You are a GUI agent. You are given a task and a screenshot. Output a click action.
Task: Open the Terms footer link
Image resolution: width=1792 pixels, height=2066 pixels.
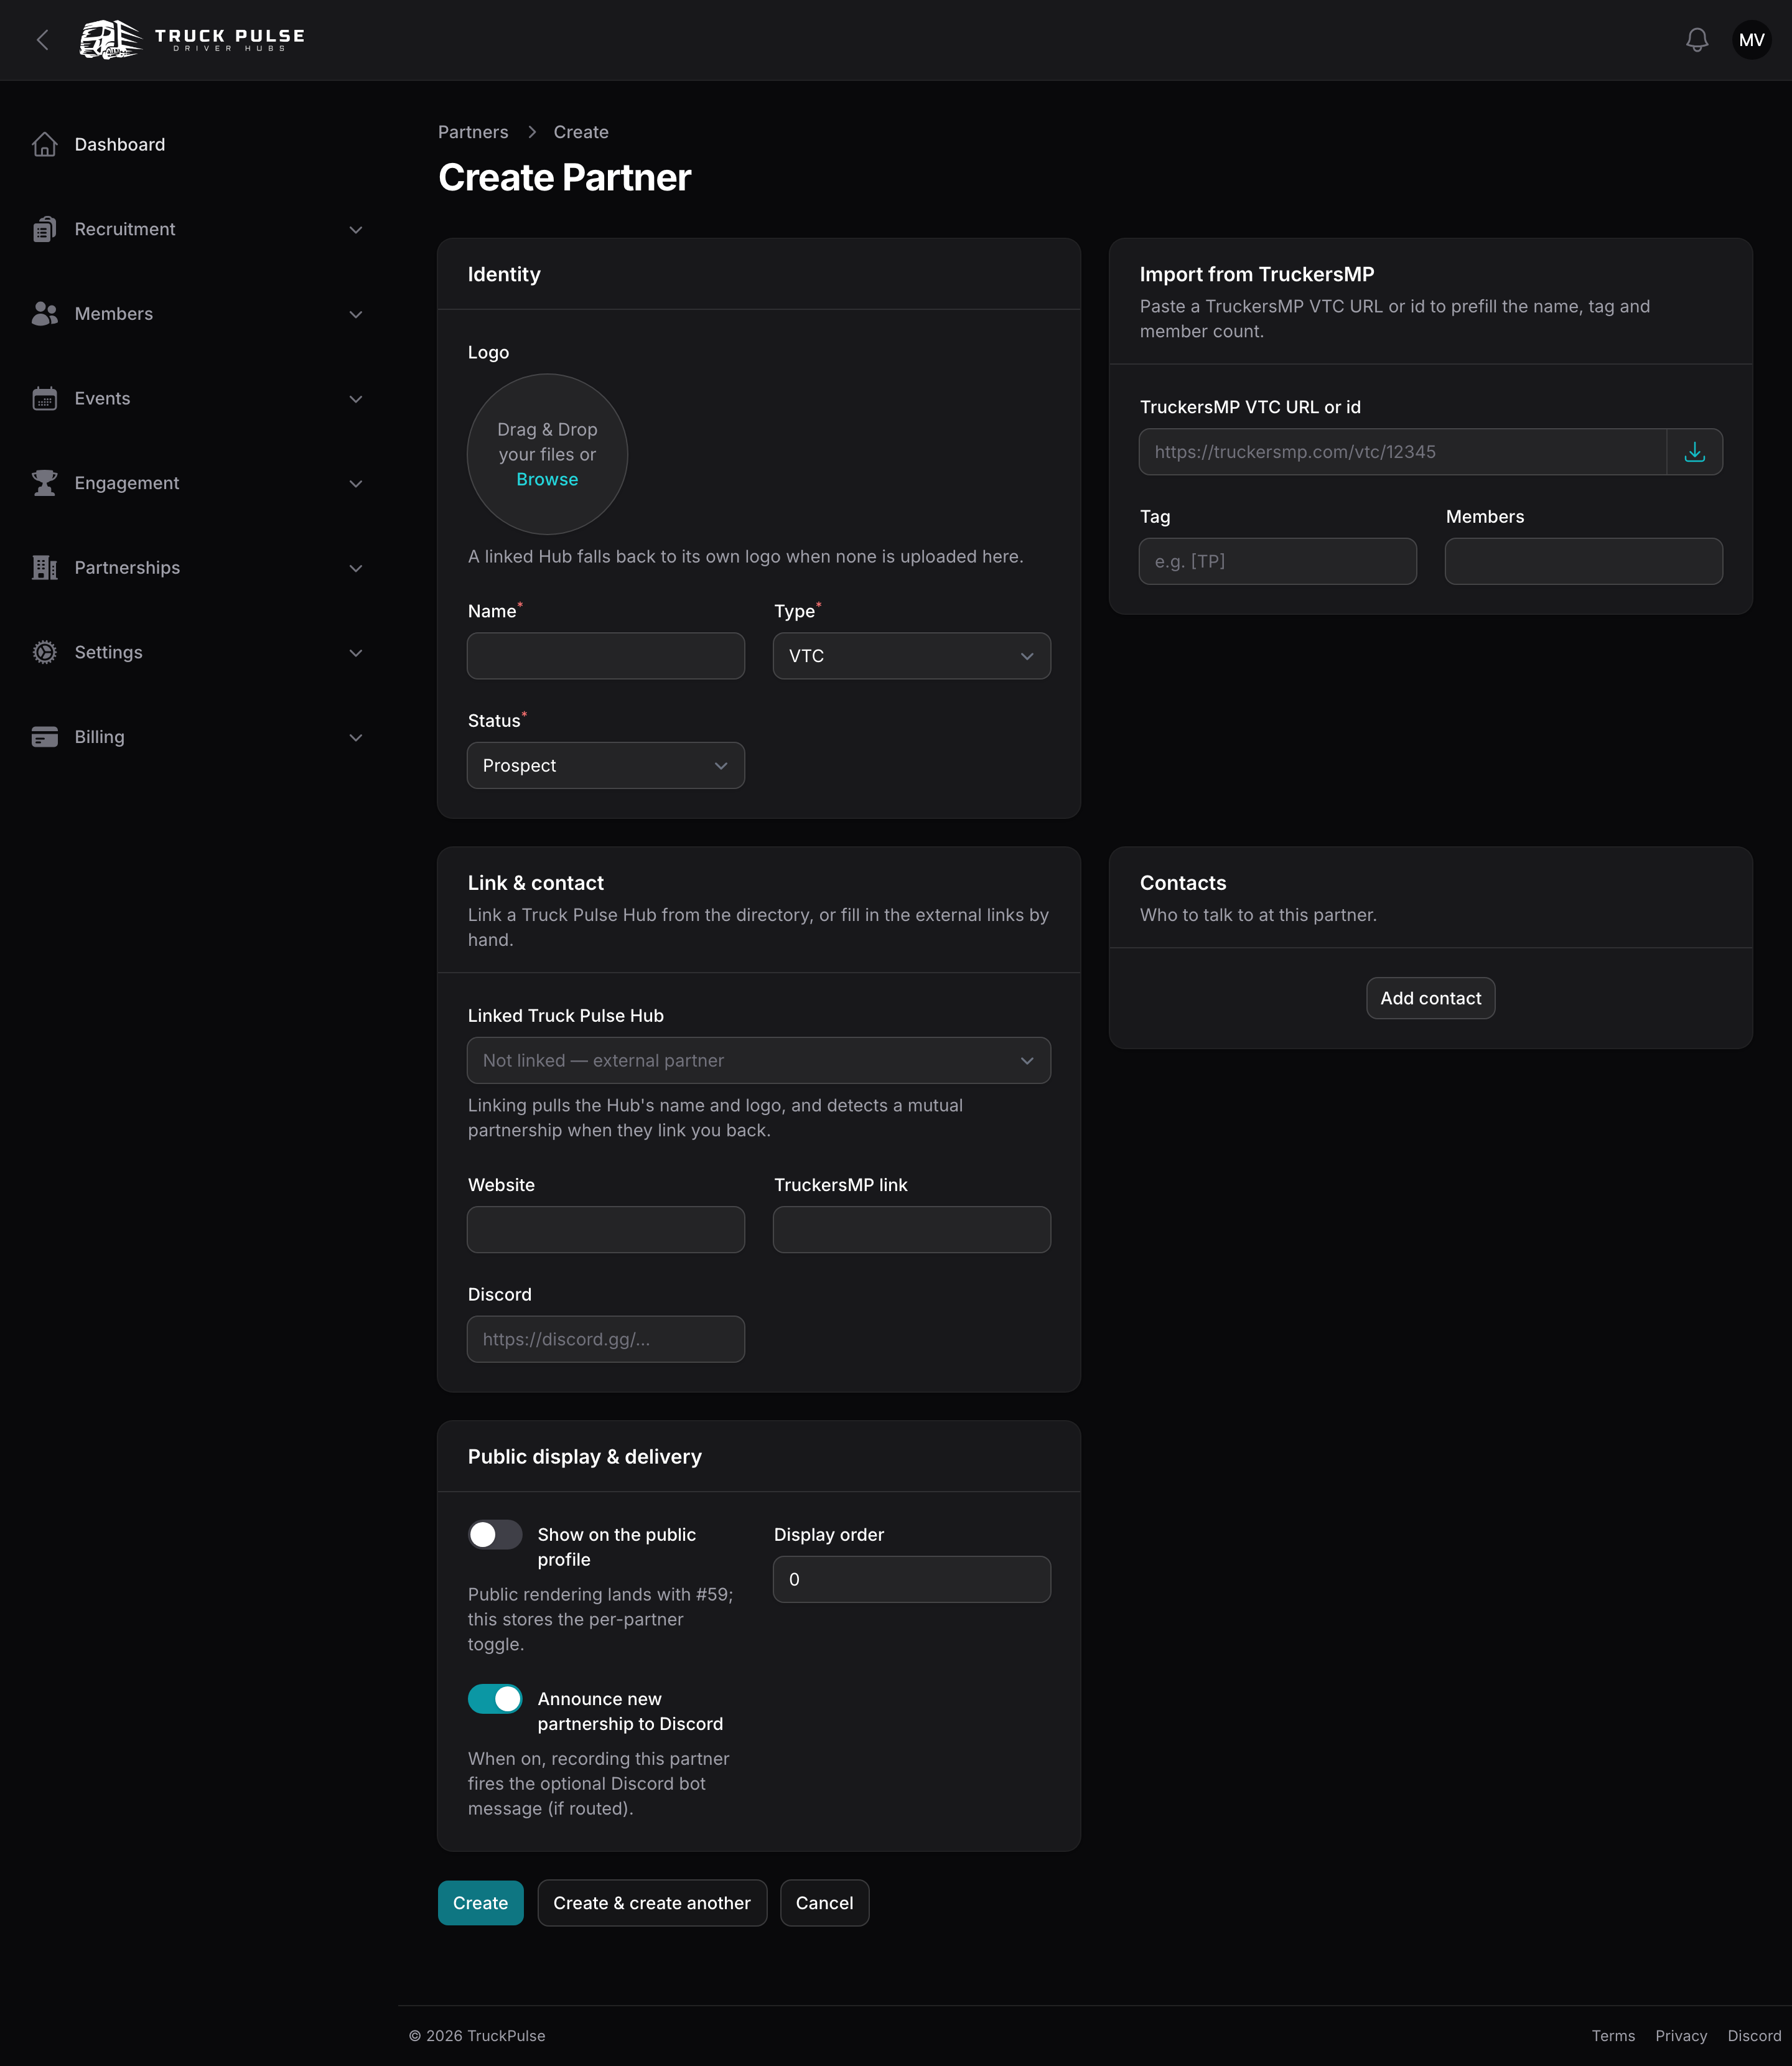click(1613, 2036)
